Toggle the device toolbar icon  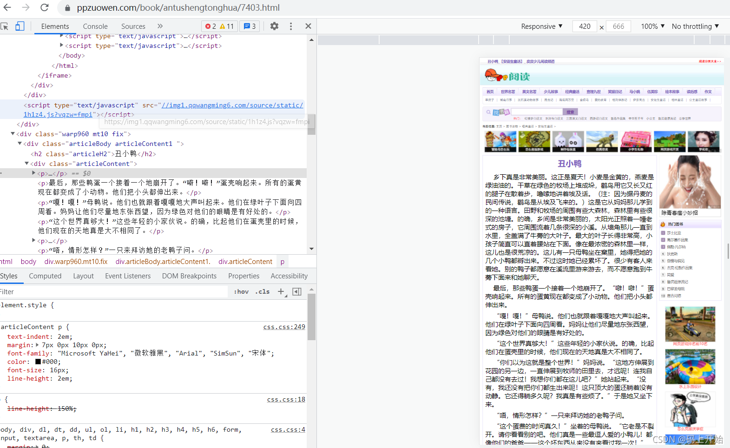pyautogui.click(x=20, y=26)
